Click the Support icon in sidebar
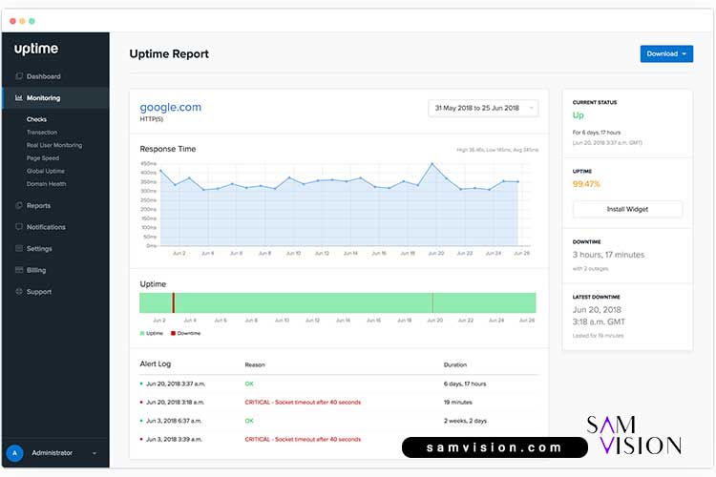The width and height of the screenshot is (716, 477). tap(18, 292)
